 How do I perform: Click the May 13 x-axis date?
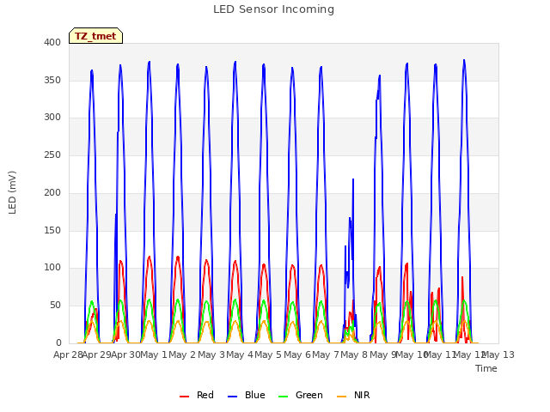tap(498, 354)
